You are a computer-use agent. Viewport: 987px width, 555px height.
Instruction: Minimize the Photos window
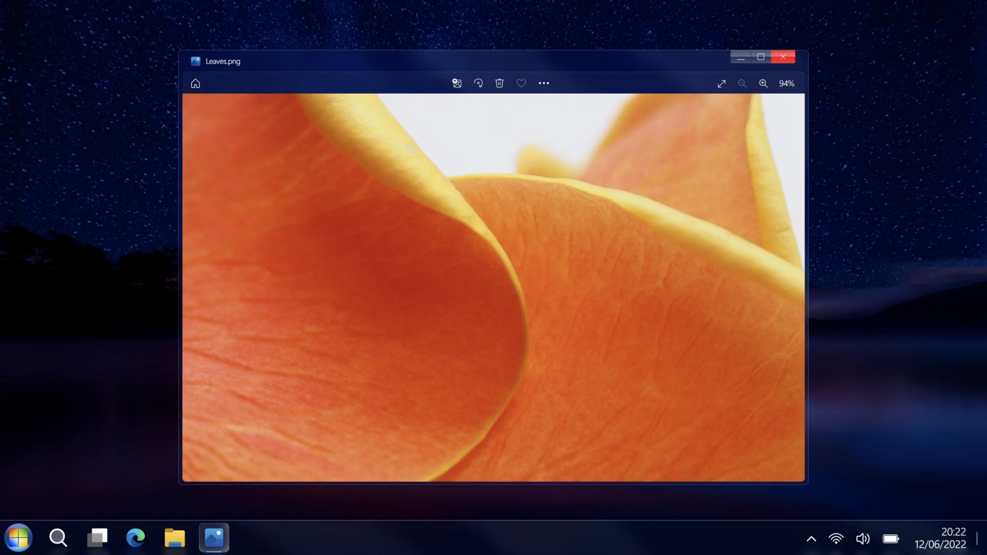[740, 57]
